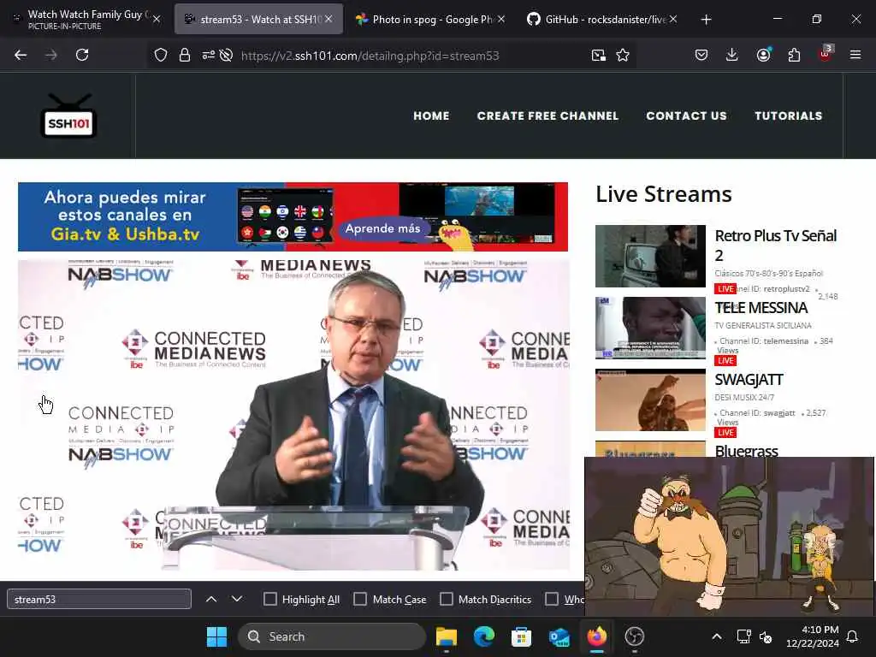The width and height of the screenshot is (876, 657).
Task: Click the find bar text field containing stream53
Action: pyautogui.click(x=99, y=599)
